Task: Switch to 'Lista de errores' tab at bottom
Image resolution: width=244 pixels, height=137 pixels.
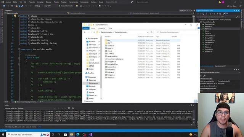Action: 31,127
